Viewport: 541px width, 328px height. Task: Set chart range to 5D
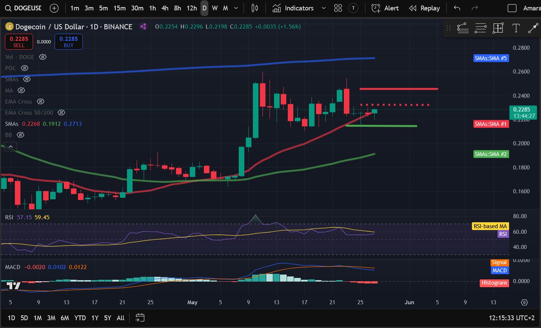(24, 318)
